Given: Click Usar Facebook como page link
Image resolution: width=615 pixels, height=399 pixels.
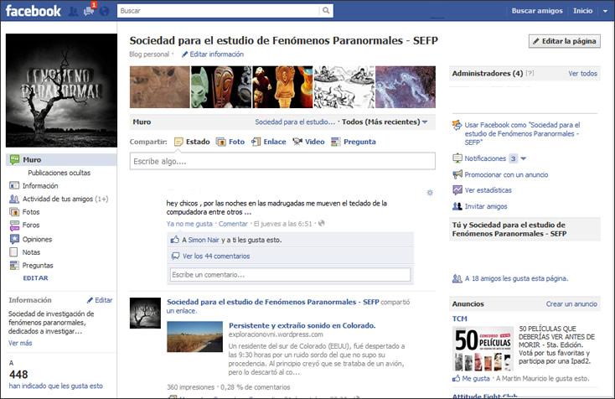Looking at the screenshot, I should 522,133.
